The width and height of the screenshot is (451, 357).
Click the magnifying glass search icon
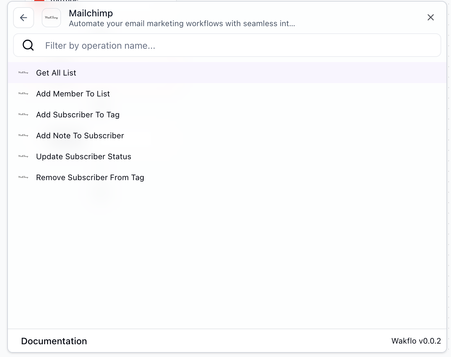tap(28, 45)
